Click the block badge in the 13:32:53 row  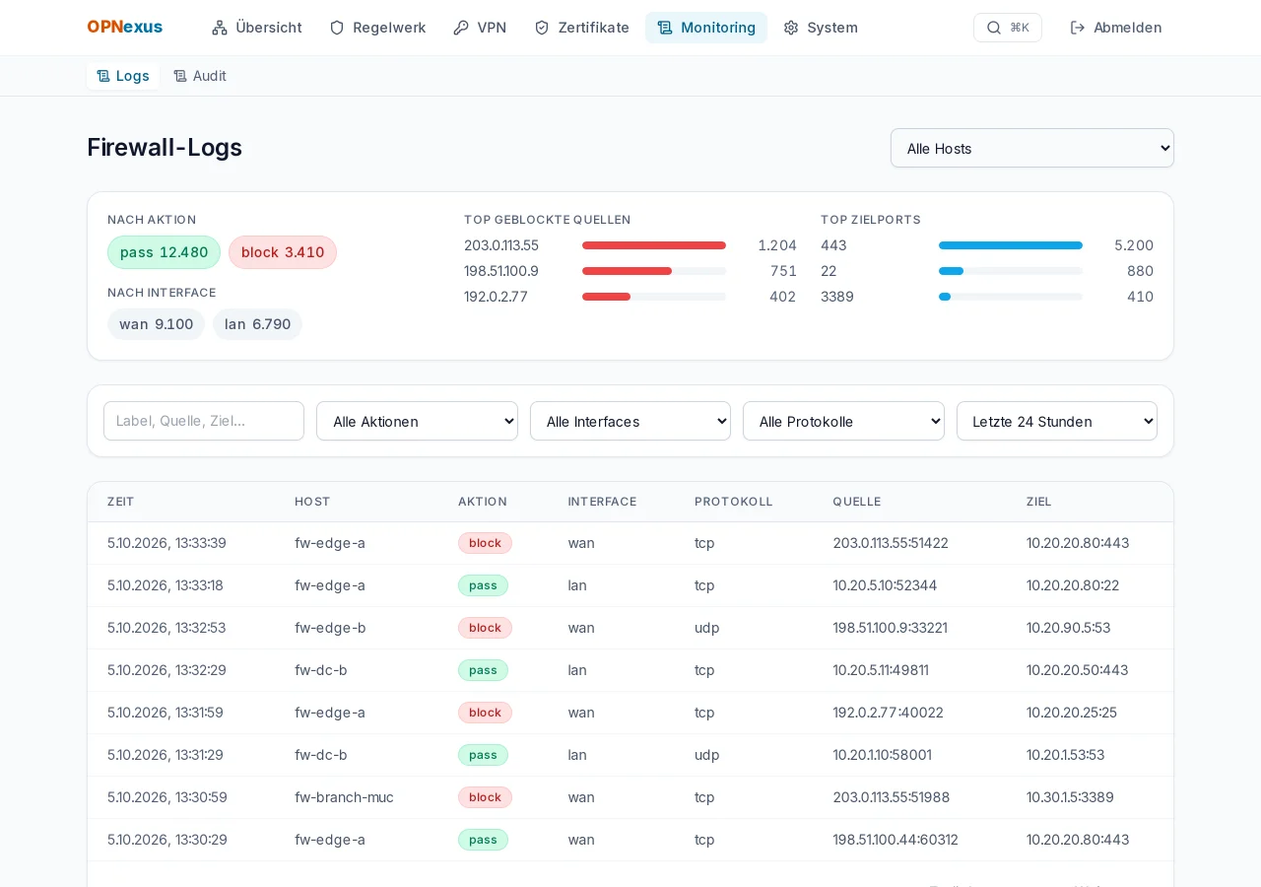(485, 628)
